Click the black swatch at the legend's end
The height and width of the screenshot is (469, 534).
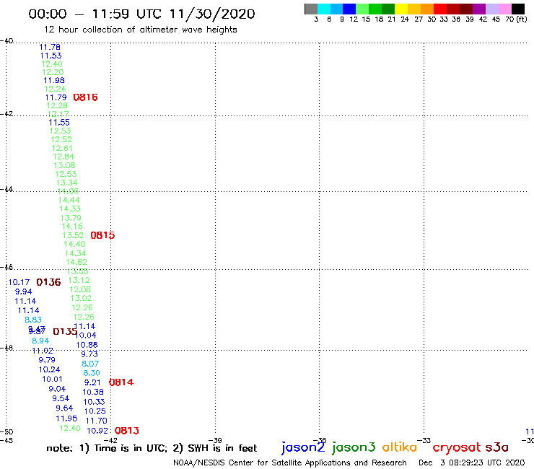click(518, 9)
